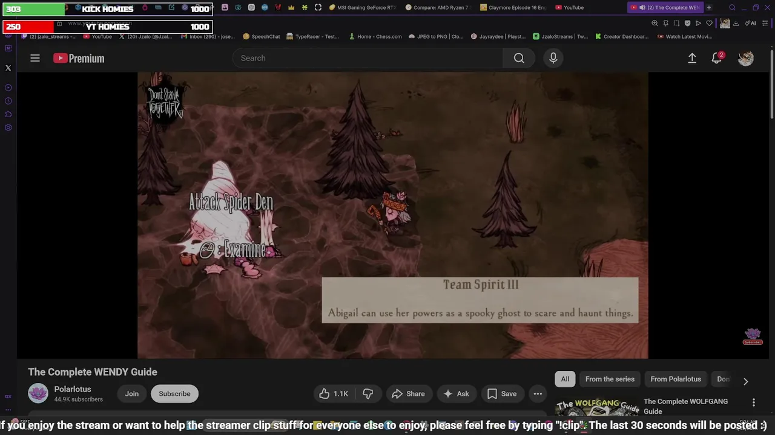The width and height of the screenshot is (775, 435).
Task: Open browser zoom magnifier icon in address bar
Action: (655, 23)
